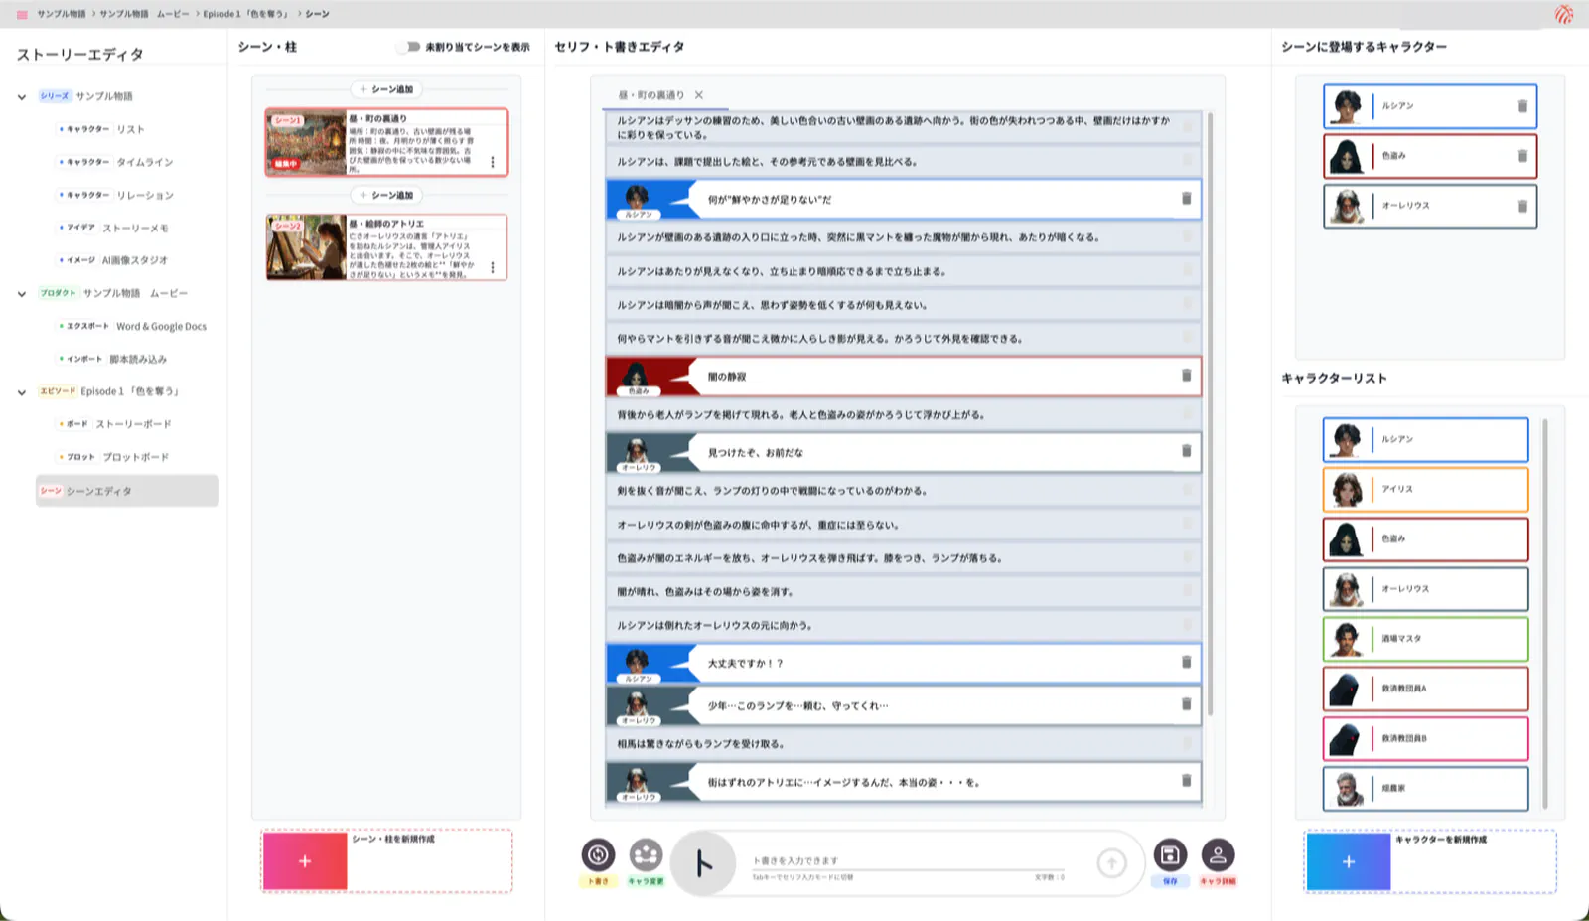Open プロット プロットボード in sidebar
Image resolution: width=1589 pixels, height=921 pixels.
pyautogui.click(x=113, y=457)
